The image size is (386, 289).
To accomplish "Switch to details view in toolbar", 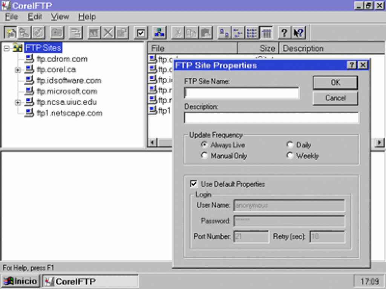I will 266,33.
